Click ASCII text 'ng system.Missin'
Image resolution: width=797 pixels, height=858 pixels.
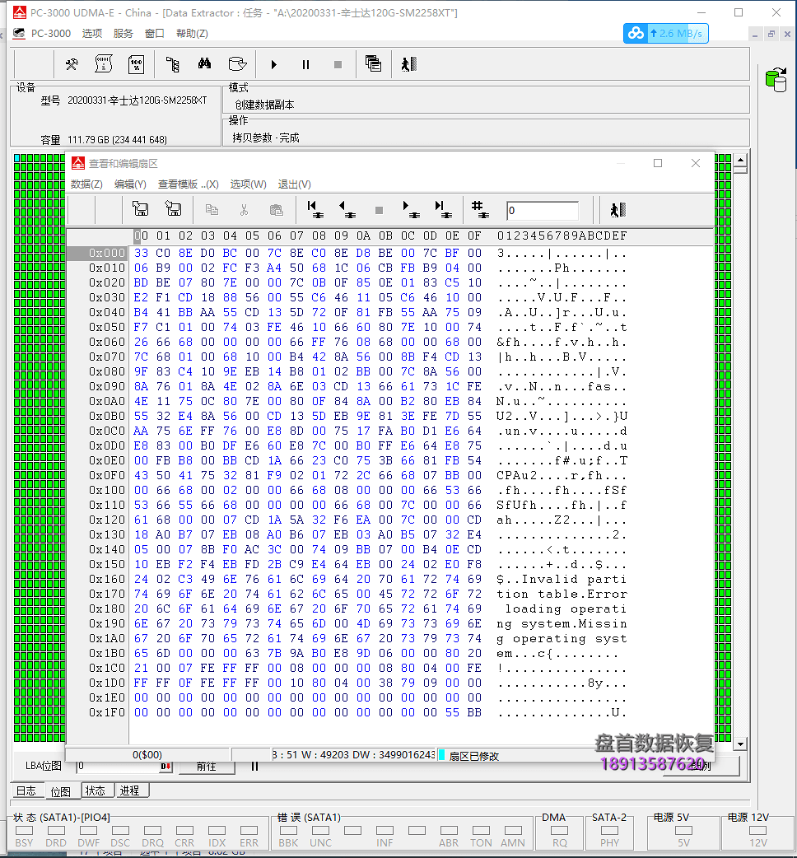coord(562,623)
